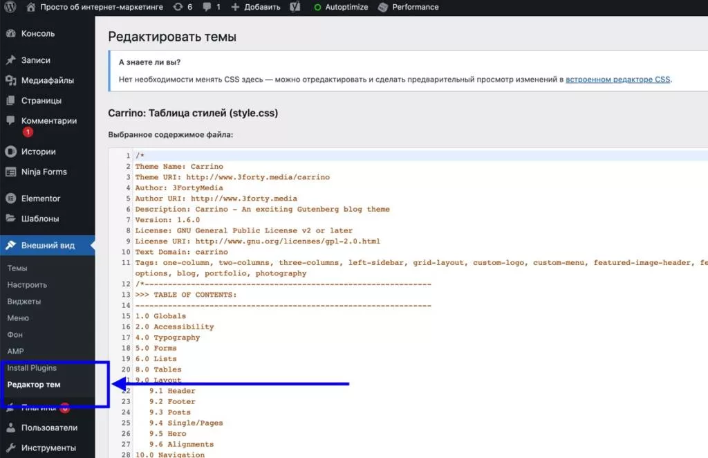Click the Пользователи user icon

pos(11,428)
